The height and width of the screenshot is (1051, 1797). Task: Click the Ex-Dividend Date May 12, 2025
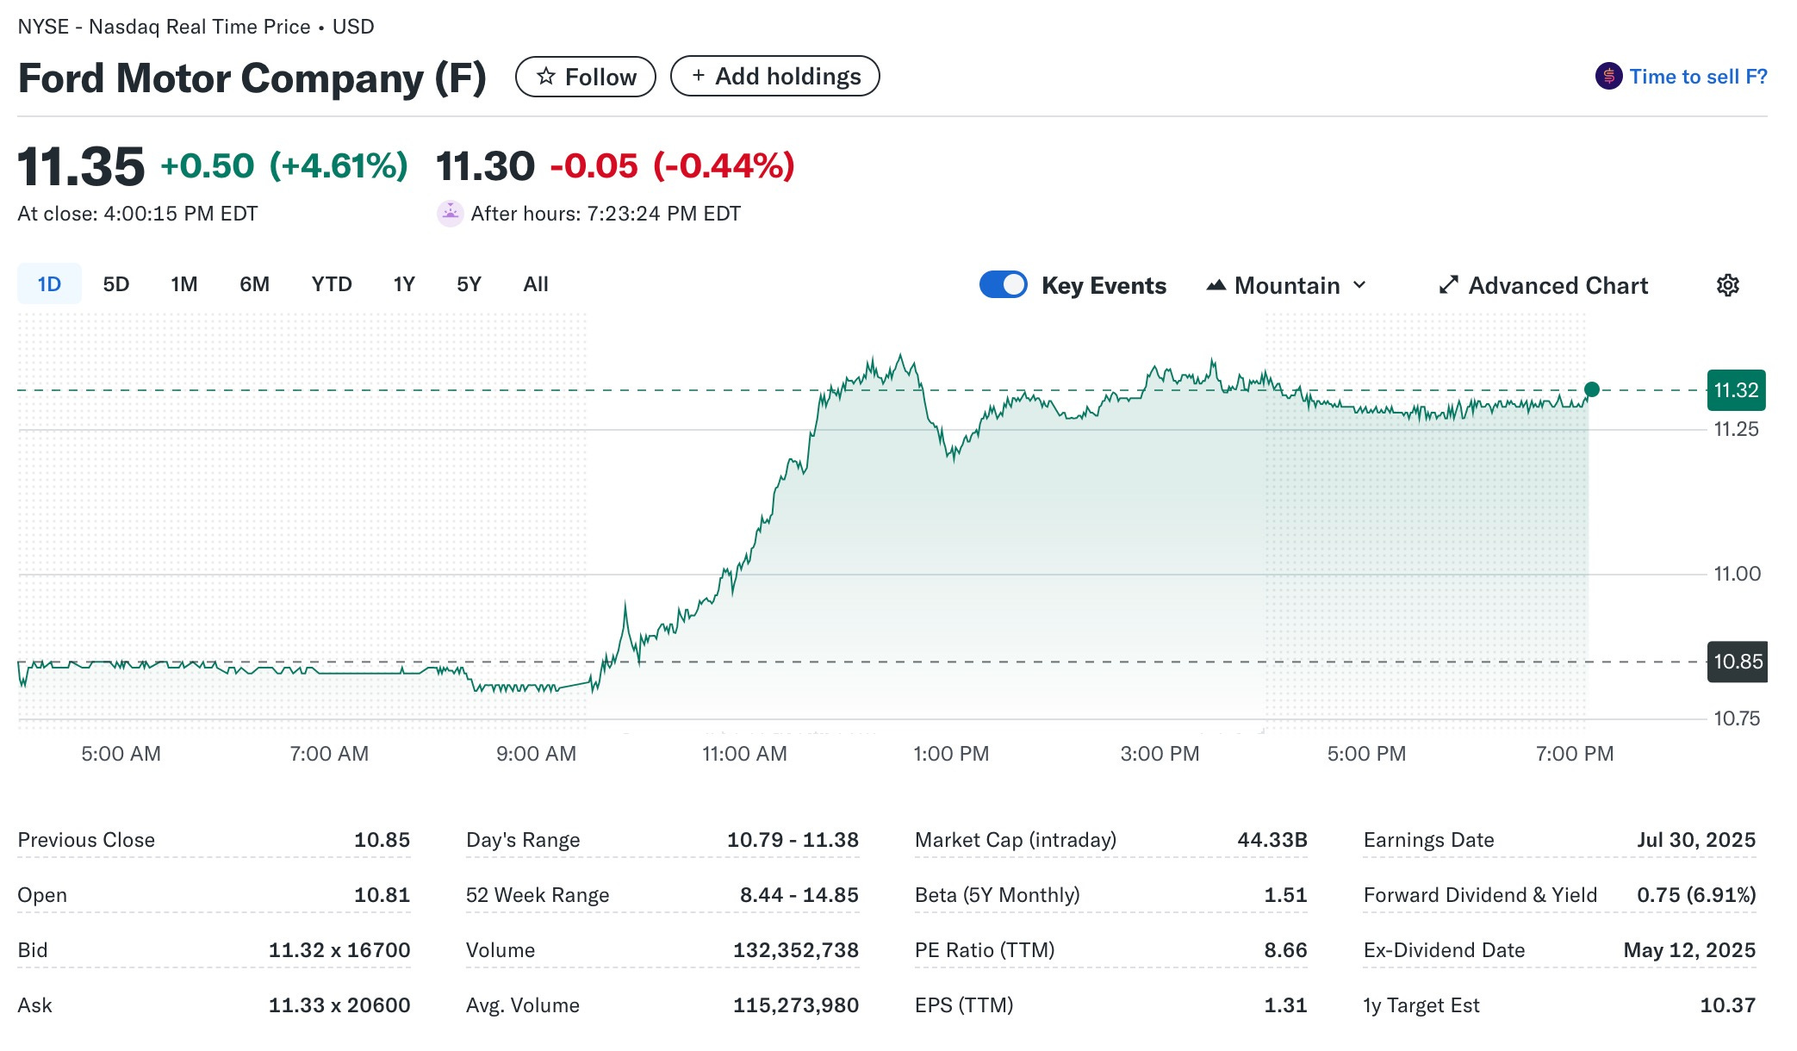pos(1689,950)
